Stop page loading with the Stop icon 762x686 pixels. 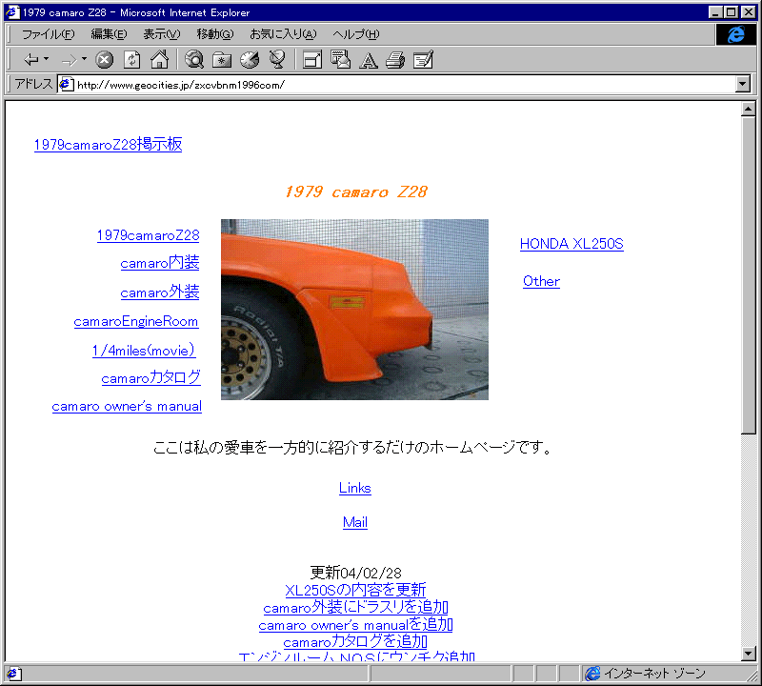[x=104, y=60]
